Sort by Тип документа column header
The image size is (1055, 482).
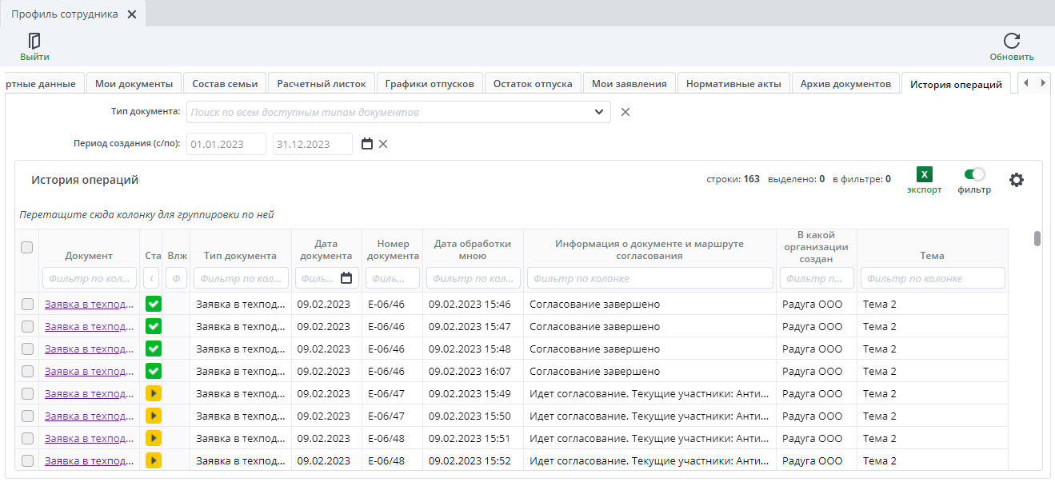(240, 256)
